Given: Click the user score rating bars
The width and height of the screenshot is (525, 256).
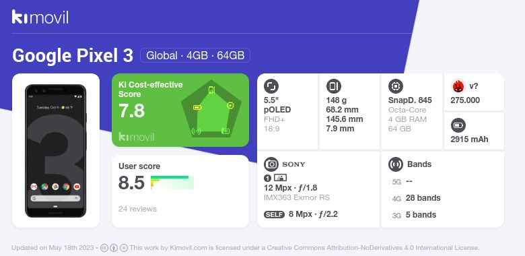Looking at the screenshot, I should click(x=172, y=183).
